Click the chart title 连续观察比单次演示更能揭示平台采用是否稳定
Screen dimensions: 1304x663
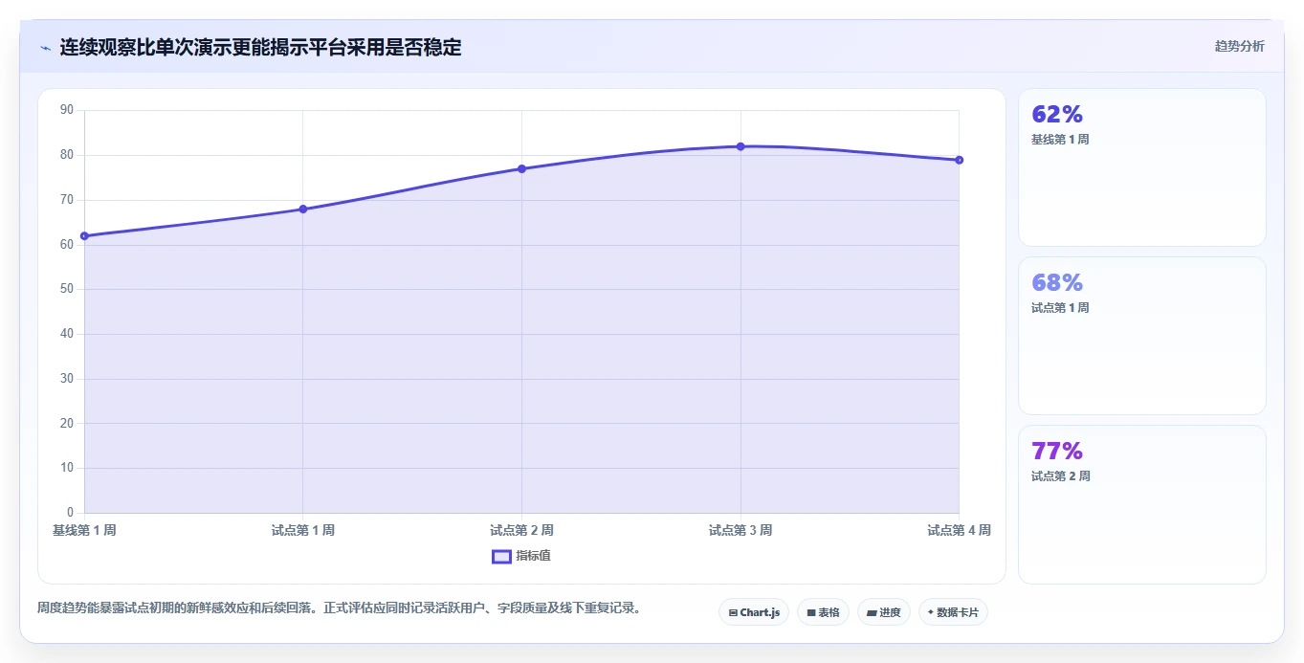260,47
